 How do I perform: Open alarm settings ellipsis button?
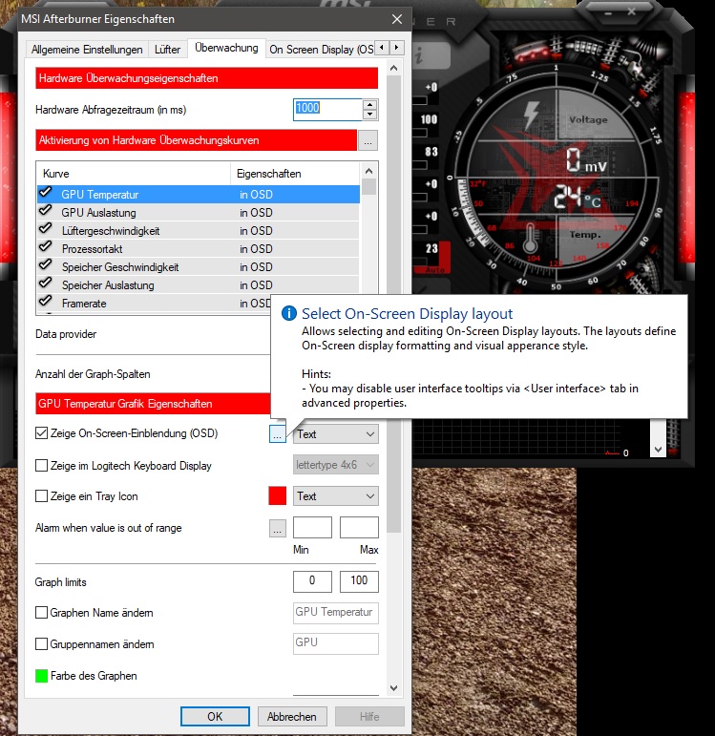(278, 528)
